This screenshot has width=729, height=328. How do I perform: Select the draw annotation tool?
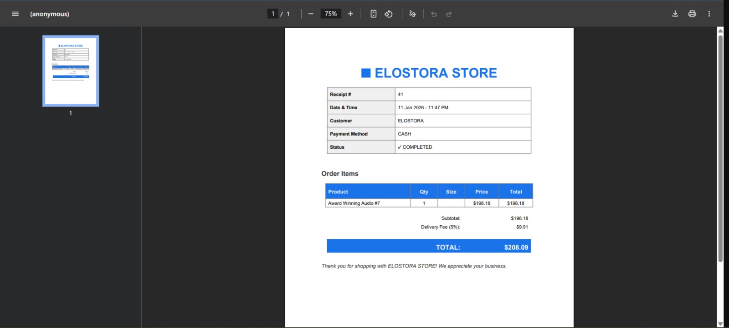(412, 14)
